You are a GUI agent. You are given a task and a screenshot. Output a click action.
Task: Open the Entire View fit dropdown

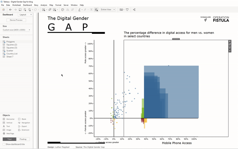pyautogui.click(x=108, y=10)
